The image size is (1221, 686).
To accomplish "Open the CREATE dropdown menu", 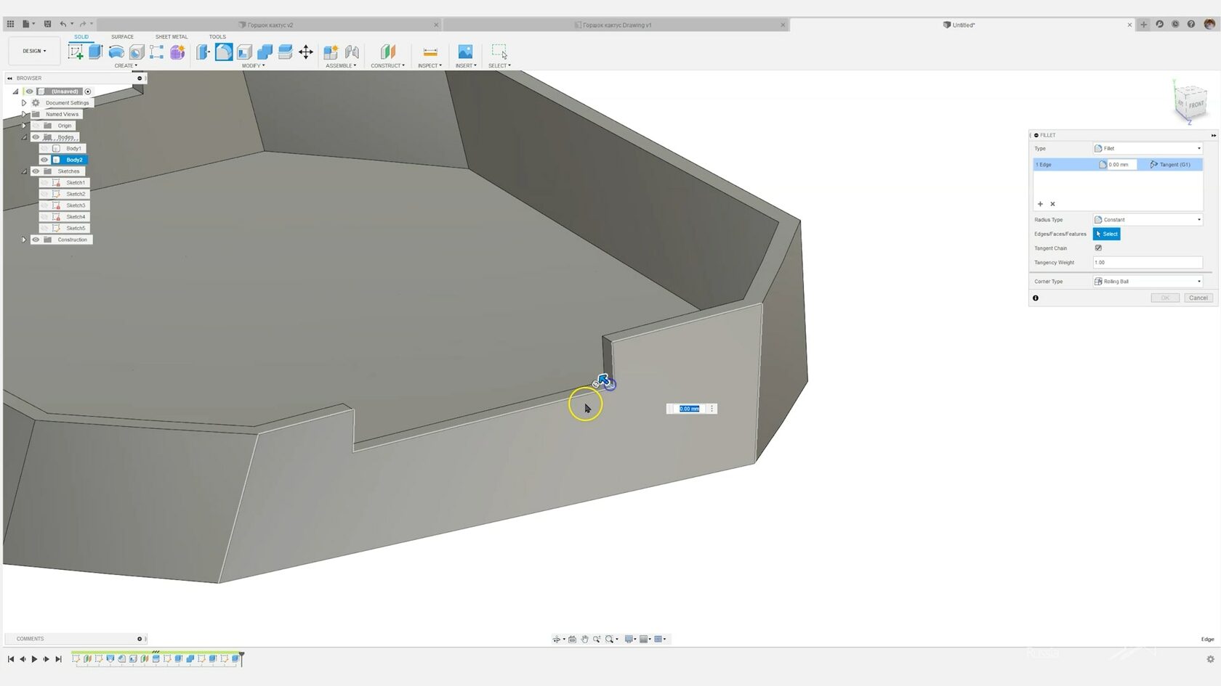I will point(125,65).
